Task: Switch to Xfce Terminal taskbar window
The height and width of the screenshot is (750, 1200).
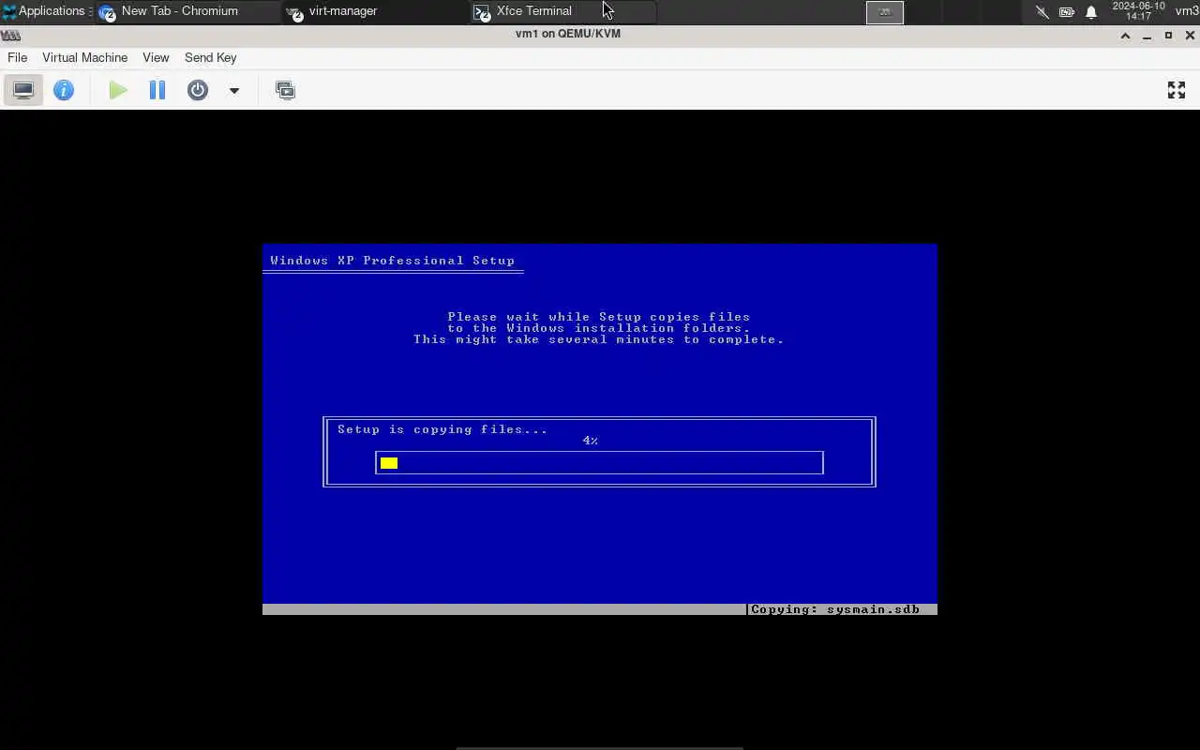Action: click(562, 11)
